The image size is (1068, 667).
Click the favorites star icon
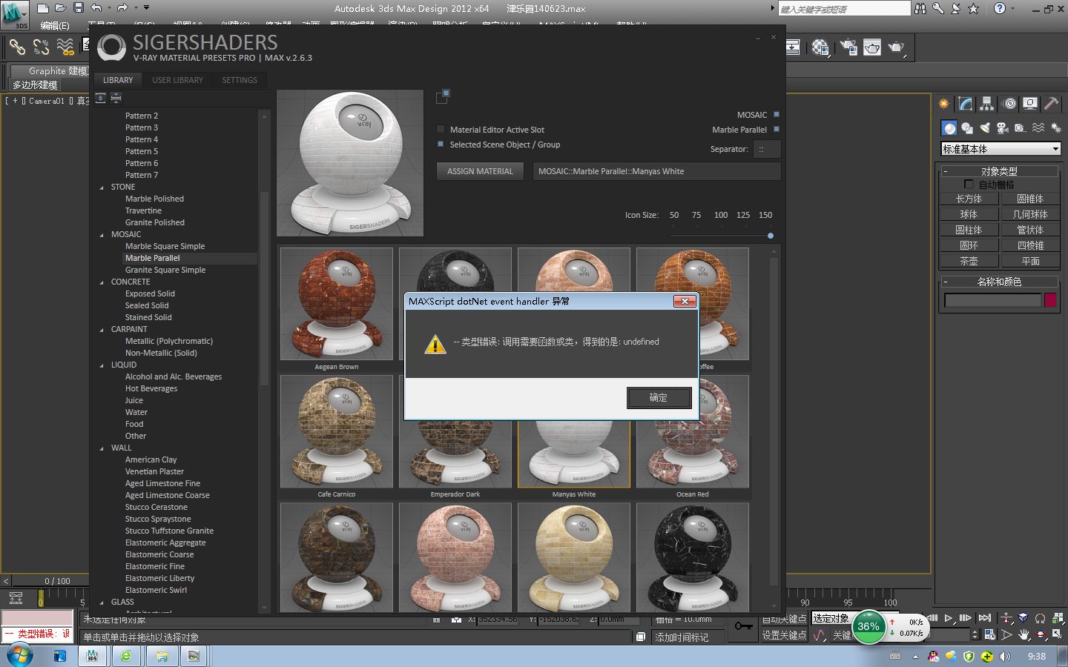click(x=974, y=8)
